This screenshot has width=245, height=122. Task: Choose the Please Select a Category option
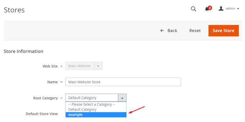[92, 105]
